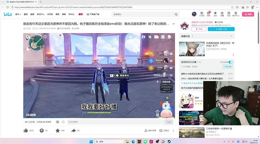260x144 pixels.
Task: Bookmark page with browser star icon
Action: [x=232, y=7]
